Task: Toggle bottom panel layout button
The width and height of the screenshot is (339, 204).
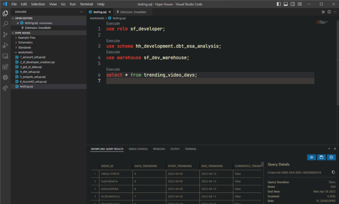Action: click(x=285, y=4)
